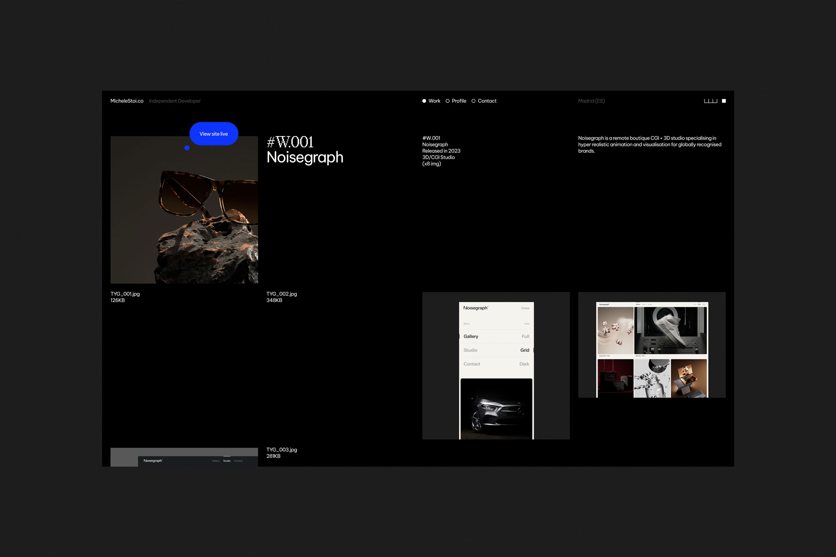
Task: Click the grid columns layout icon
Action: coord(710,101)
